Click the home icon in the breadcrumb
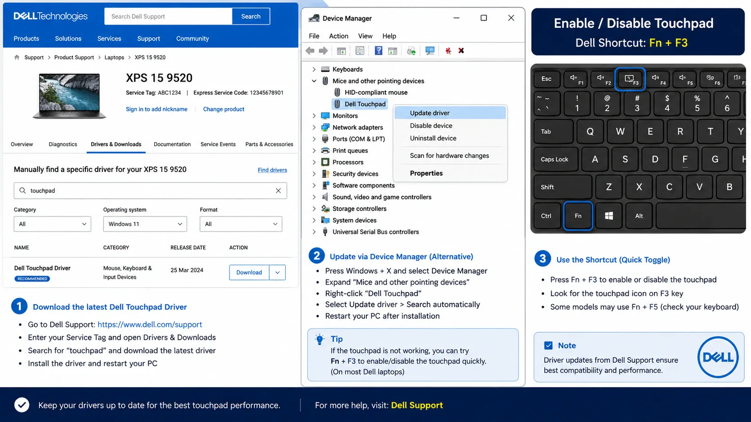 pyautogui.click(x=17, y=57)
